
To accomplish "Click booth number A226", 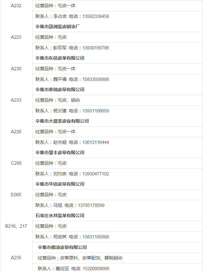I will [x=16, y=132].
